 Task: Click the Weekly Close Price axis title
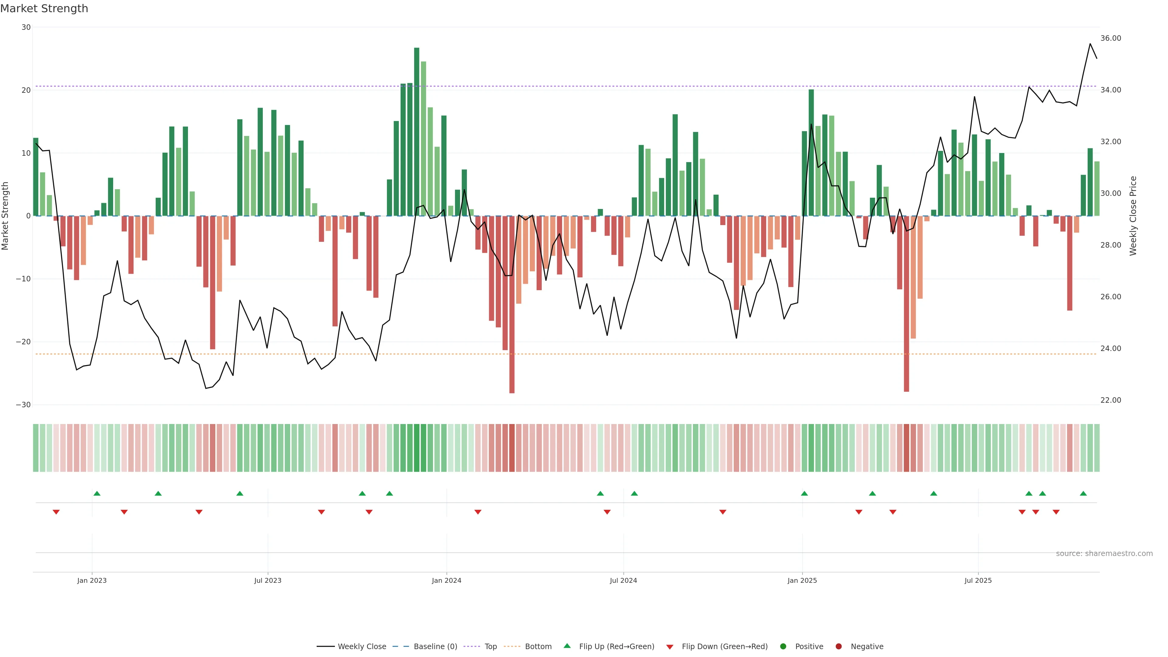[x=1133, y=216]
